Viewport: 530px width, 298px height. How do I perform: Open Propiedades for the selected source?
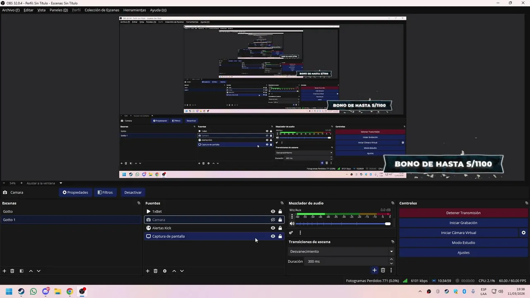(75, 192)
